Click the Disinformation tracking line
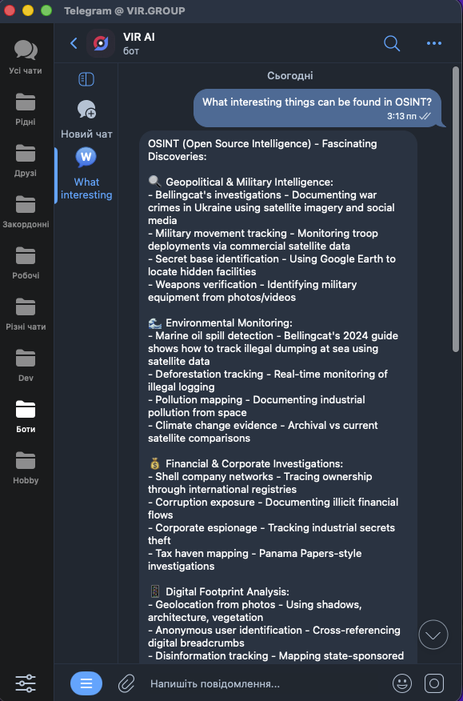463x701 pixels. click(x=276, y=656)
